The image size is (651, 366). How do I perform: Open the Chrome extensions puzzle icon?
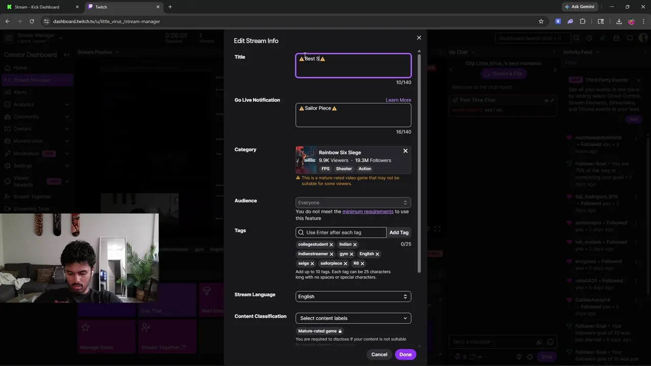[583, 21]
